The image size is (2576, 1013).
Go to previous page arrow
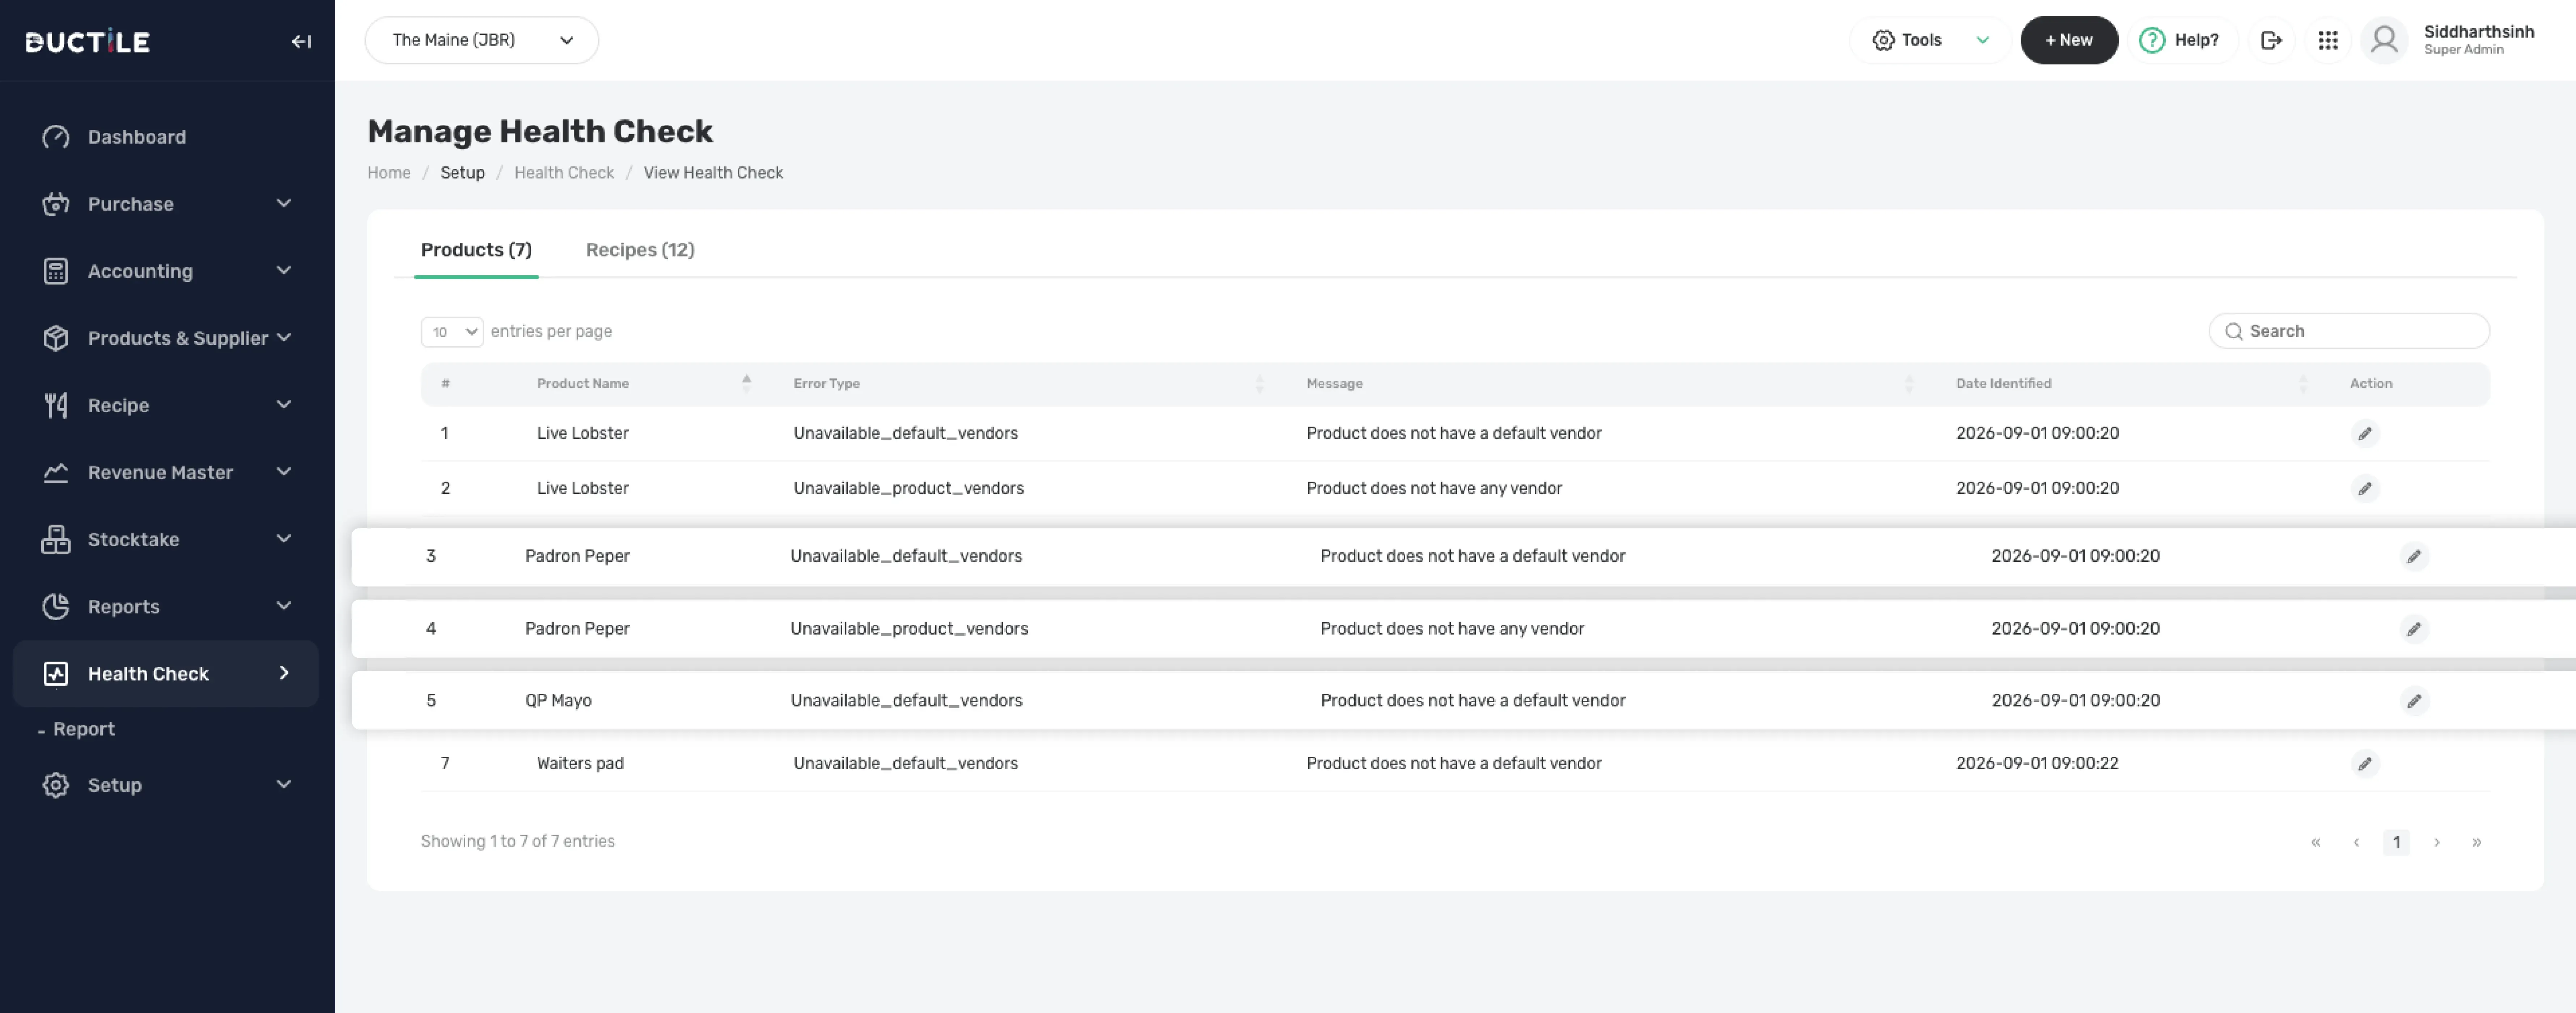[x=2356, y=843]
